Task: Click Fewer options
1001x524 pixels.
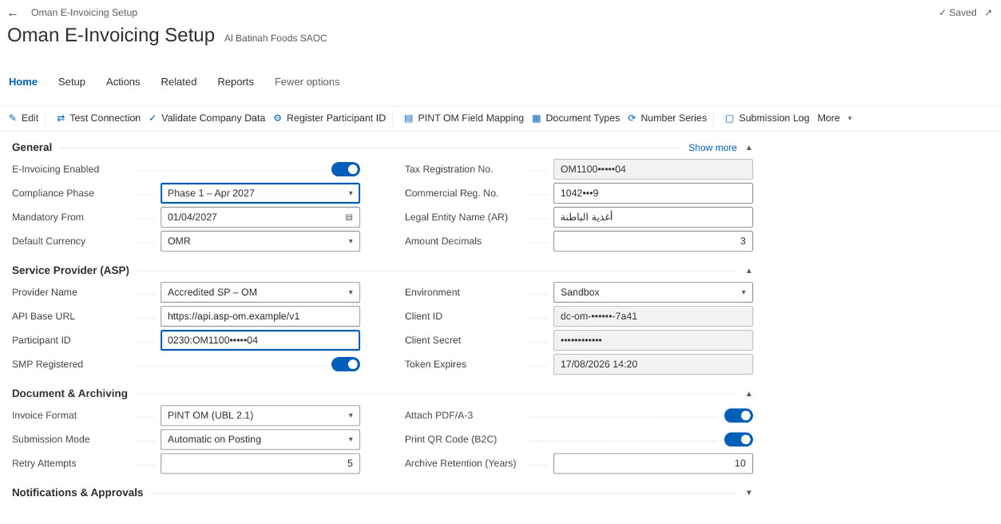Action: tap(307, 82)
